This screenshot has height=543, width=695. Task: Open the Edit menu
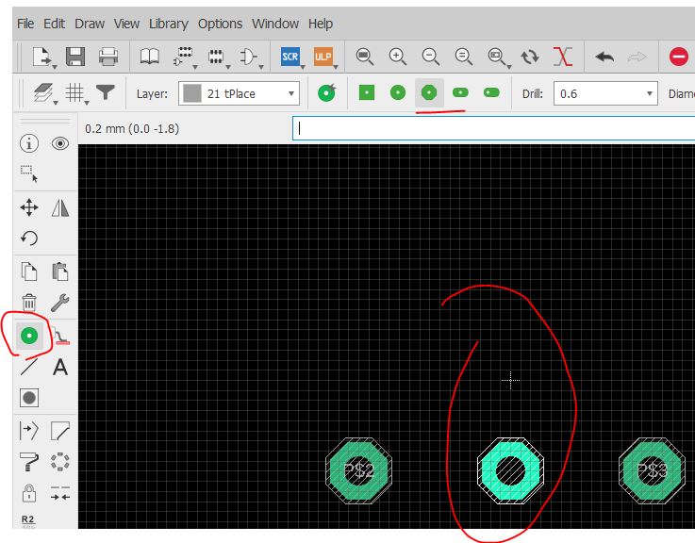coord(54,24)
